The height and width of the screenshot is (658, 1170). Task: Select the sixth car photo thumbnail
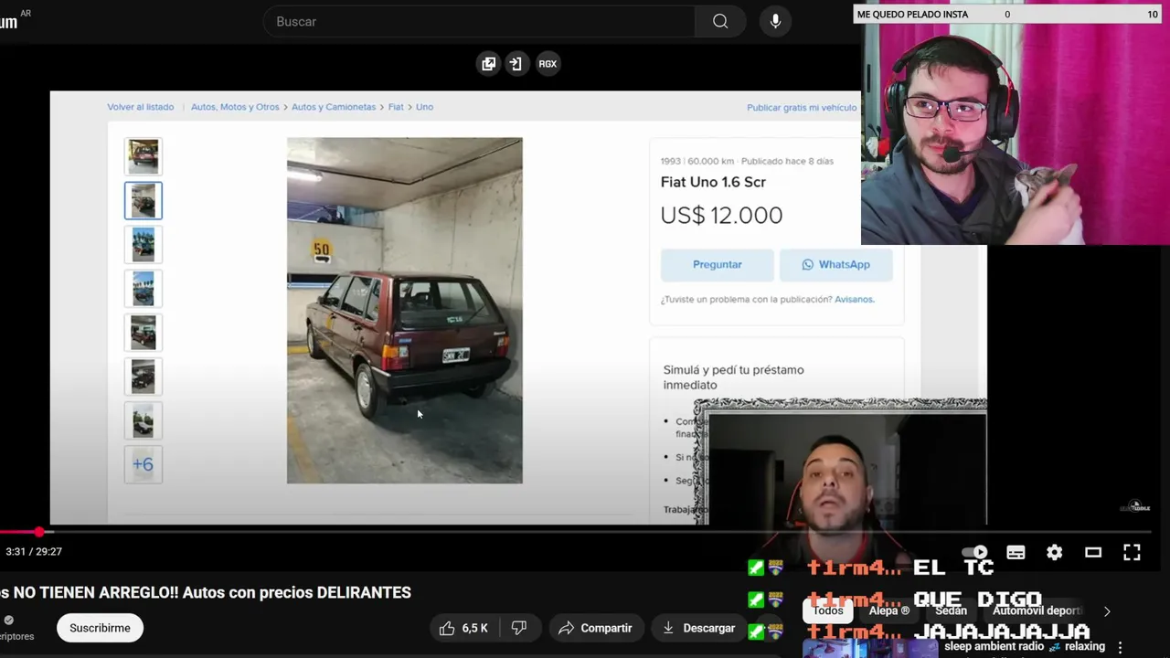click(x=144, y=376)
